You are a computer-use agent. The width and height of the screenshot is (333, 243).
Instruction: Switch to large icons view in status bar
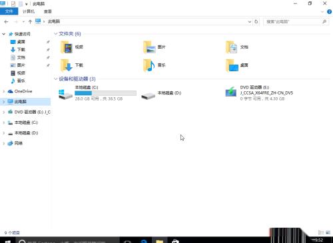[328, 232]
